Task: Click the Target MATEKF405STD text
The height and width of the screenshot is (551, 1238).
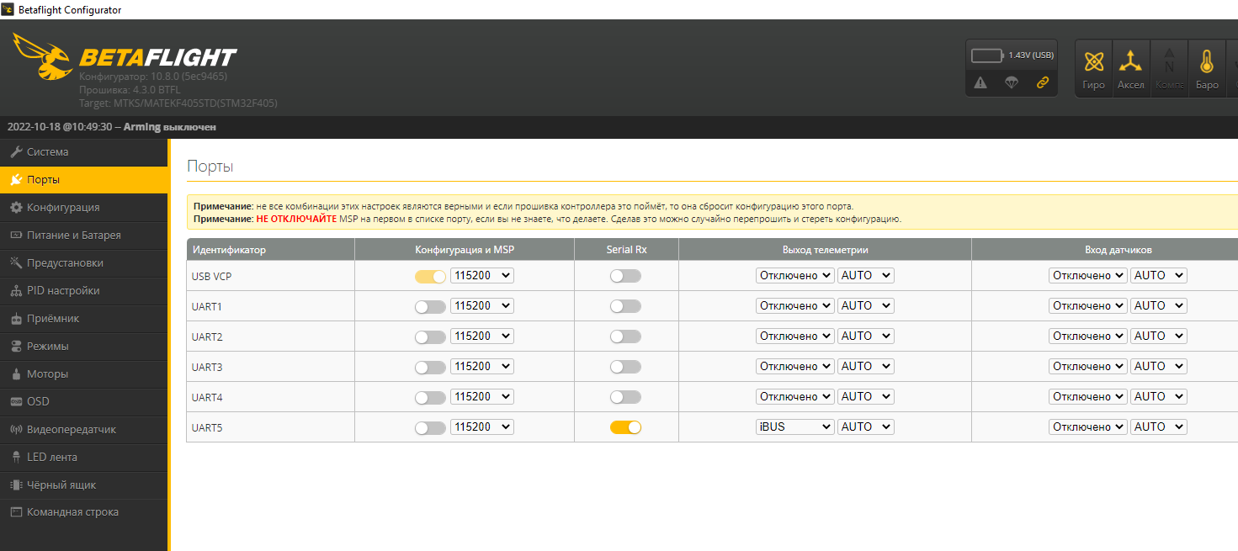Action: 178,103
